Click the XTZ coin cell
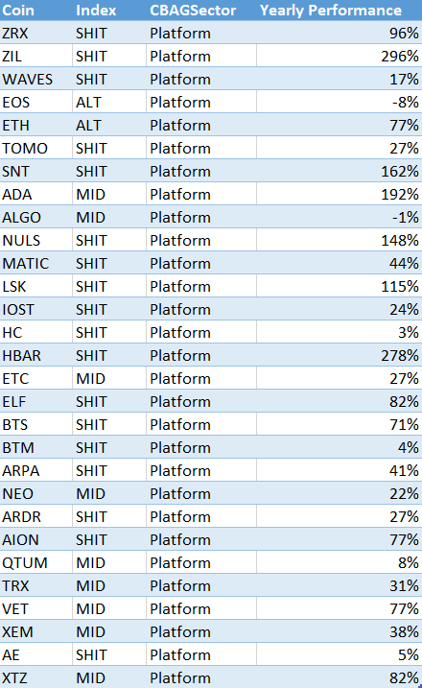 pos(36,677)
